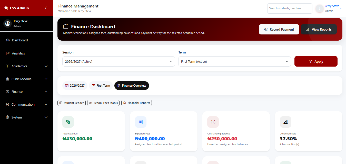Expand the Clinic Module menu chevron
This screenshot has width=346, height=164.
pos(46,79)
